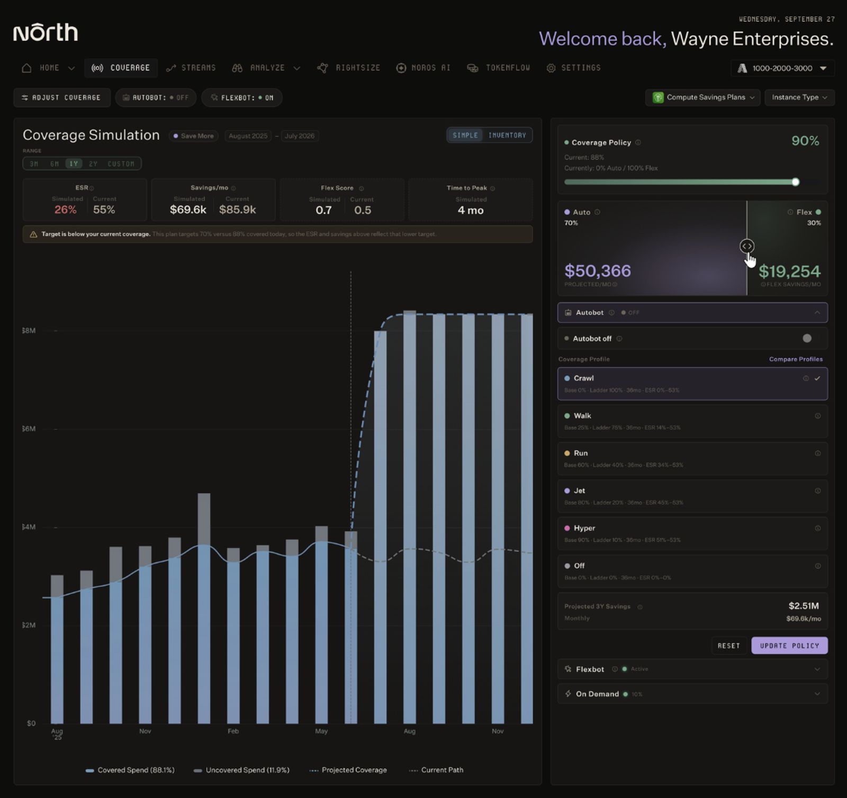This screenshot has width=847, height=798.
Task: Click the Reset button
Action: coord(729,646)
